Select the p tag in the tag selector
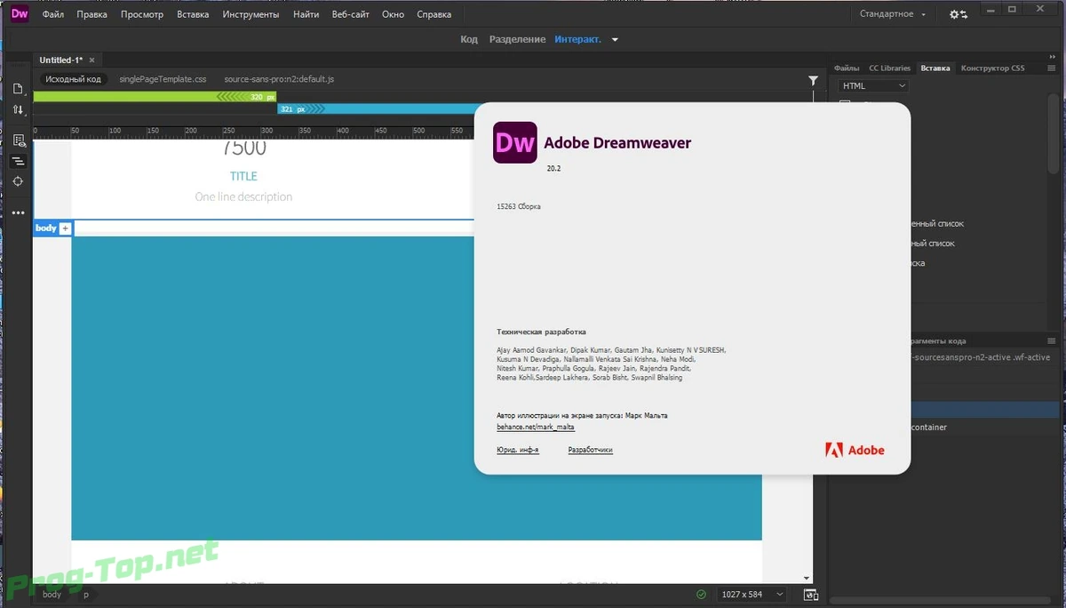The image size is (1066, 608). click(x=86, y=595)
